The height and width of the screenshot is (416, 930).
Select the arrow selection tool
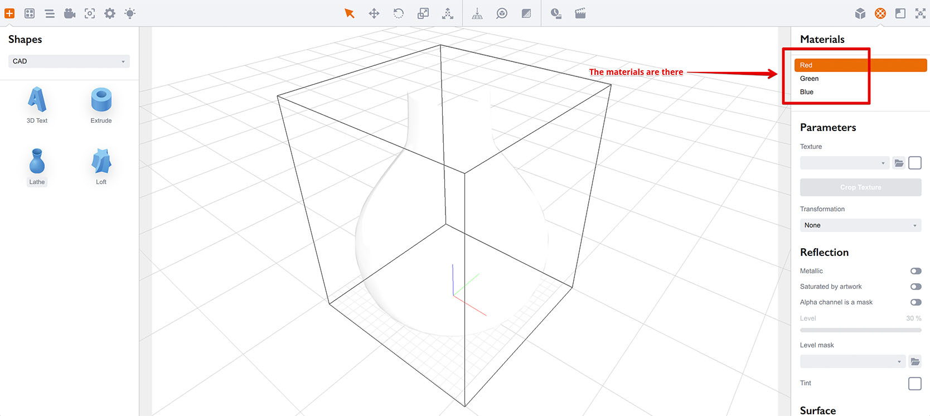(350, 13)
